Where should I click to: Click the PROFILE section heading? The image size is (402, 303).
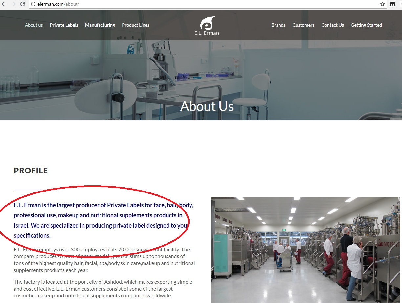click(31, 171)
